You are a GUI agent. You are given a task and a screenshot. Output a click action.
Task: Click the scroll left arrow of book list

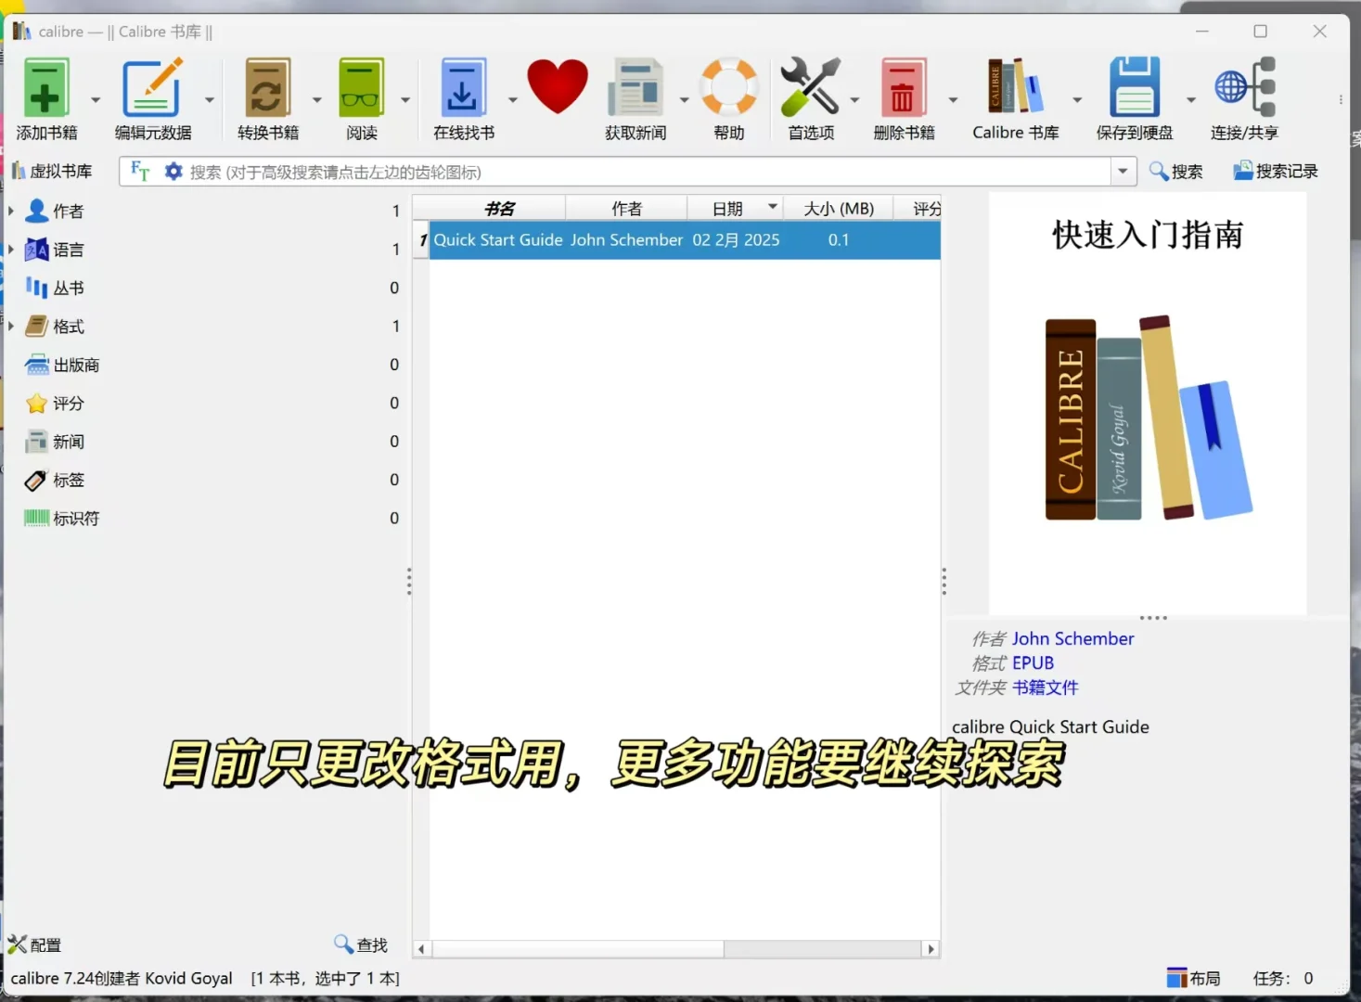421,948
